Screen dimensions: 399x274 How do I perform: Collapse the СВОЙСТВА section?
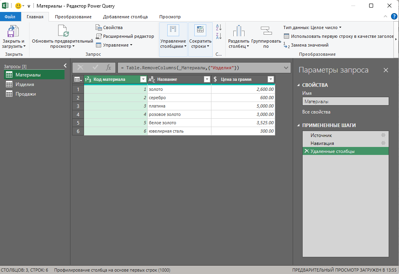coord(299,85)
